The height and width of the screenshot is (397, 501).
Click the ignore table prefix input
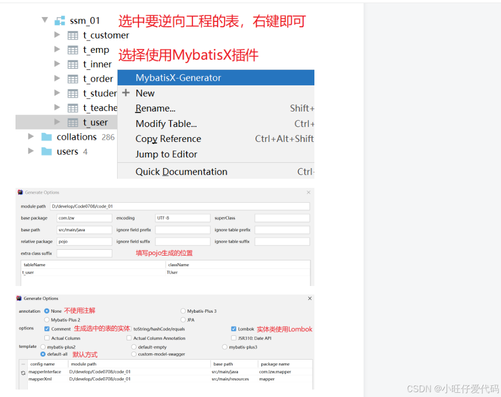(282, 230)
